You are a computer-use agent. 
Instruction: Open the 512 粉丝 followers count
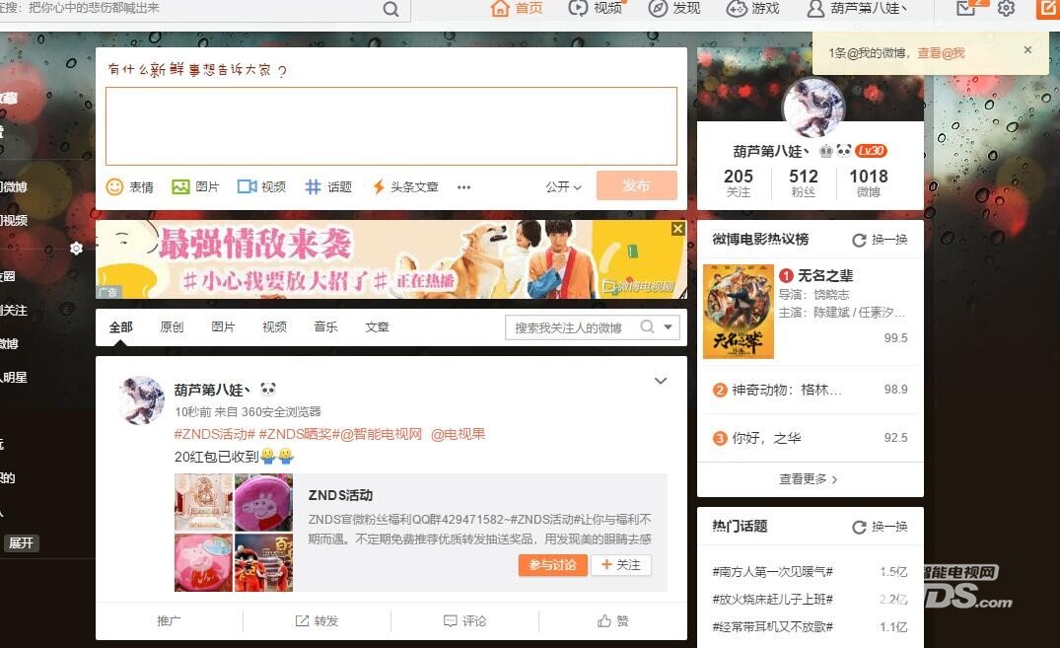(803, 182)
